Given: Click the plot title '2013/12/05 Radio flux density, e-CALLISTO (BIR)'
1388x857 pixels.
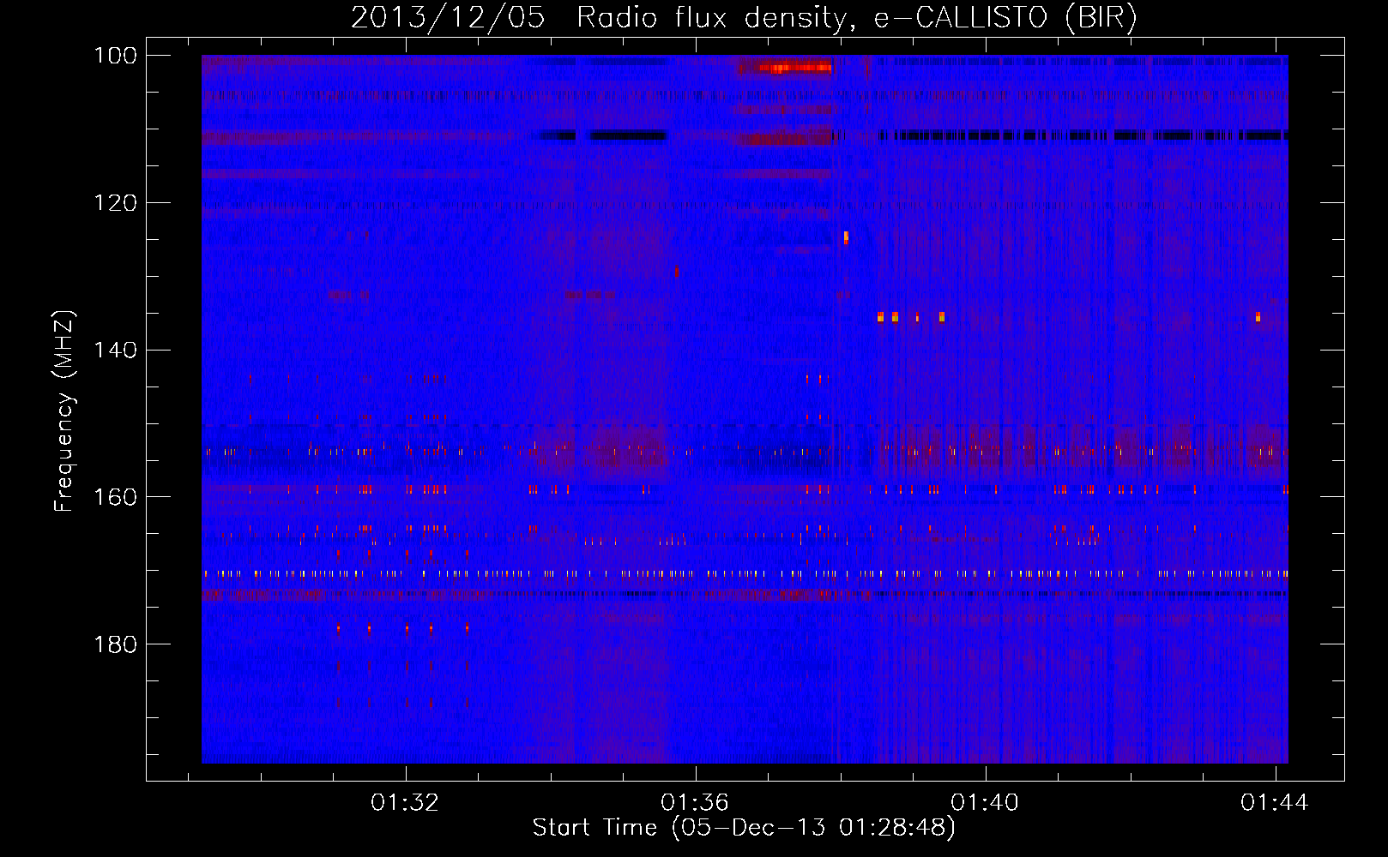Looking at the screenshot, I should pos(744,18).
